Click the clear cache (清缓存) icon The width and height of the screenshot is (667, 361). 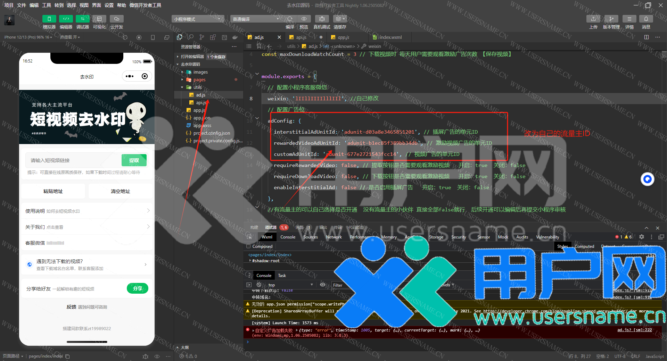[x=339, y=19]
